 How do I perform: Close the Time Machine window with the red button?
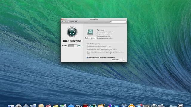coord(62,19)
